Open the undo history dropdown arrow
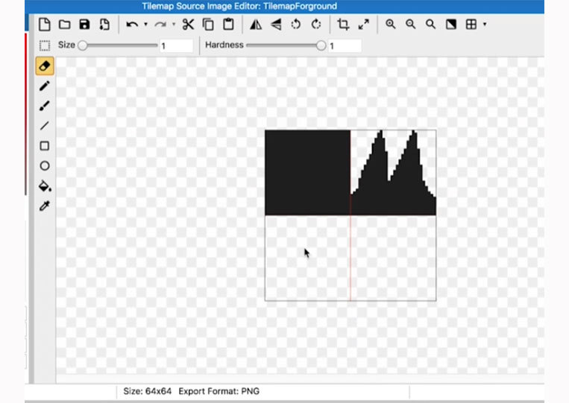 pyautogui.click(x=146, y=25)
